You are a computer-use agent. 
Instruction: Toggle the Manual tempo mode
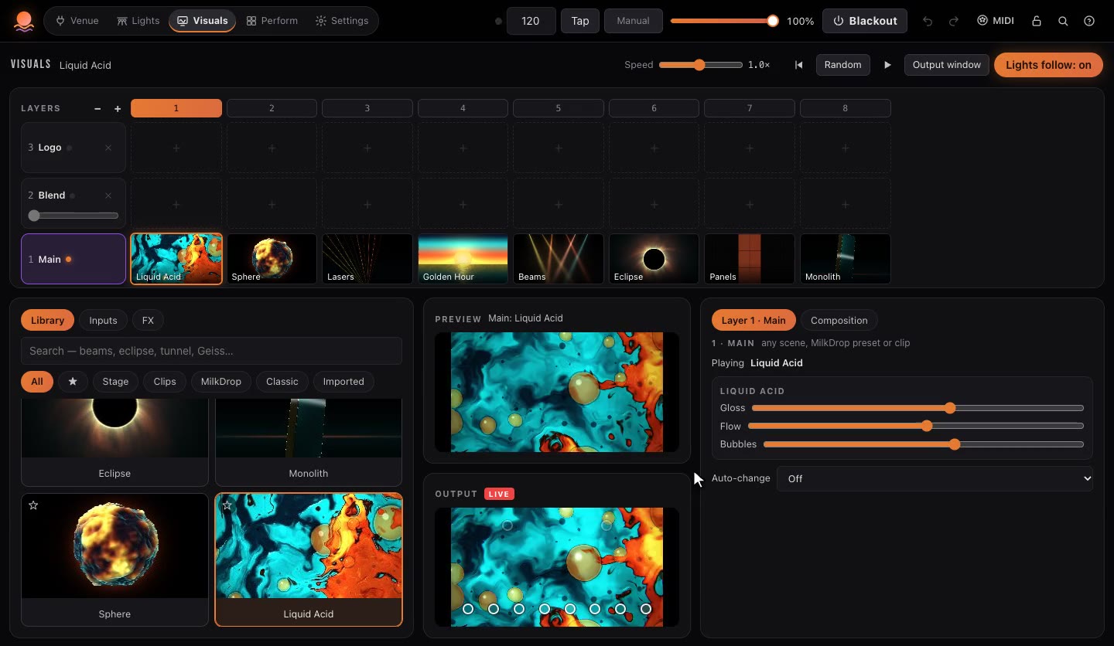point(633,21)
